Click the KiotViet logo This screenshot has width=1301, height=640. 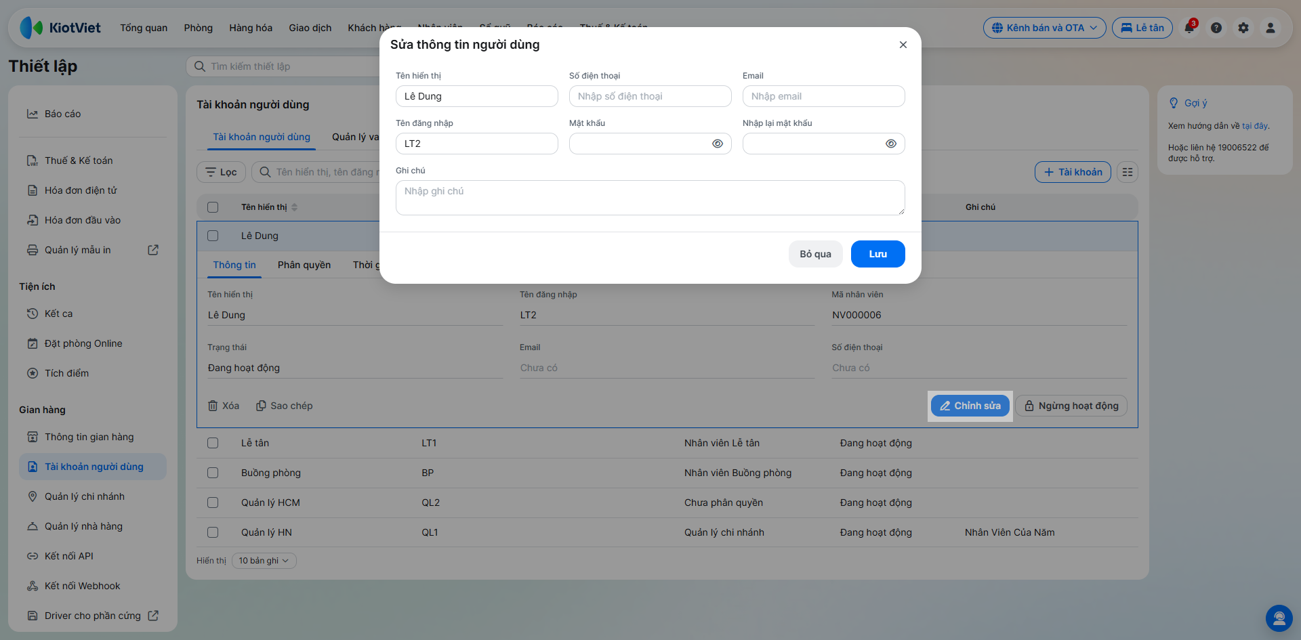click(x=60, y=28)
